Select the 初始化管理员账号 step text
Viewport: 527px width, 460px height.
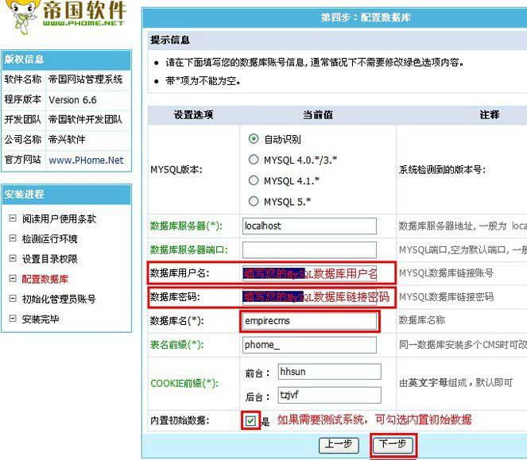click(x=59, y=299)
